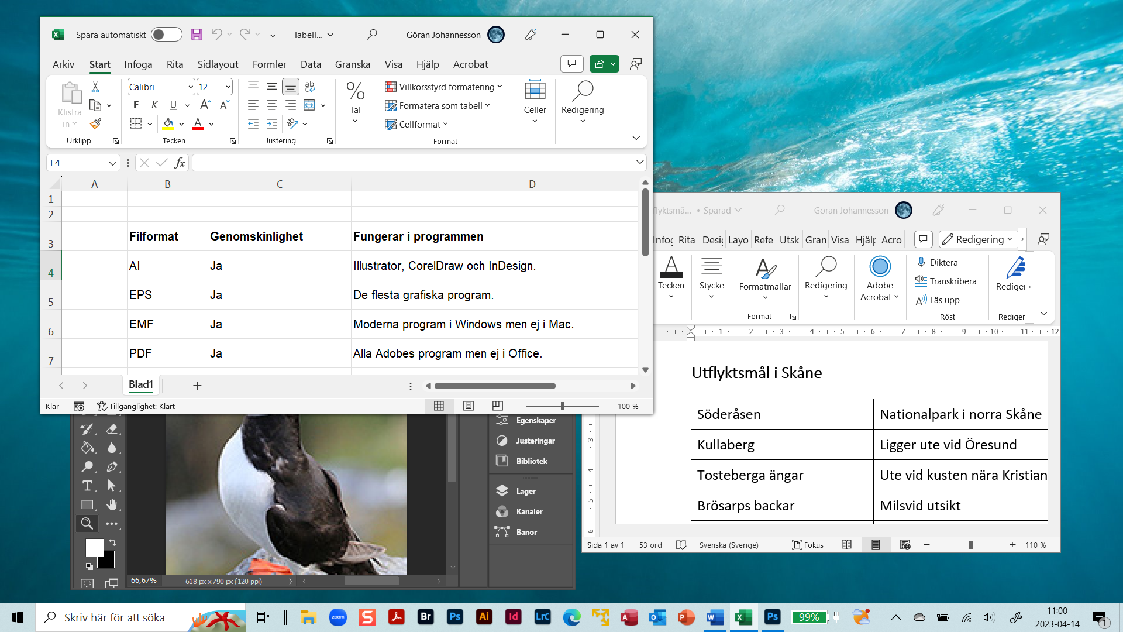
Task: Select the Blad1 sheet tab
Action: click(141, 384)
